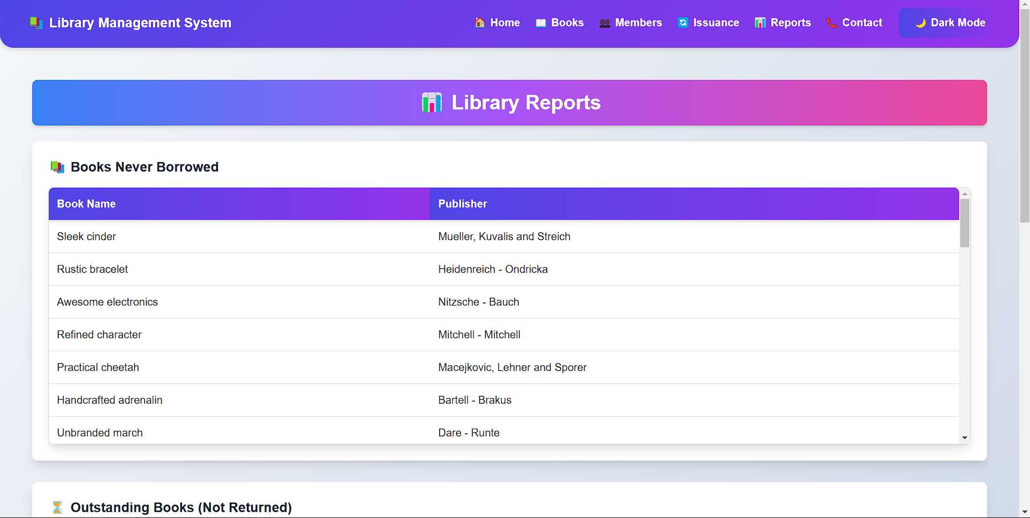Click the chart icon in Library Reports banner
The image size is (1030, 518).
(x=432, y=102)
